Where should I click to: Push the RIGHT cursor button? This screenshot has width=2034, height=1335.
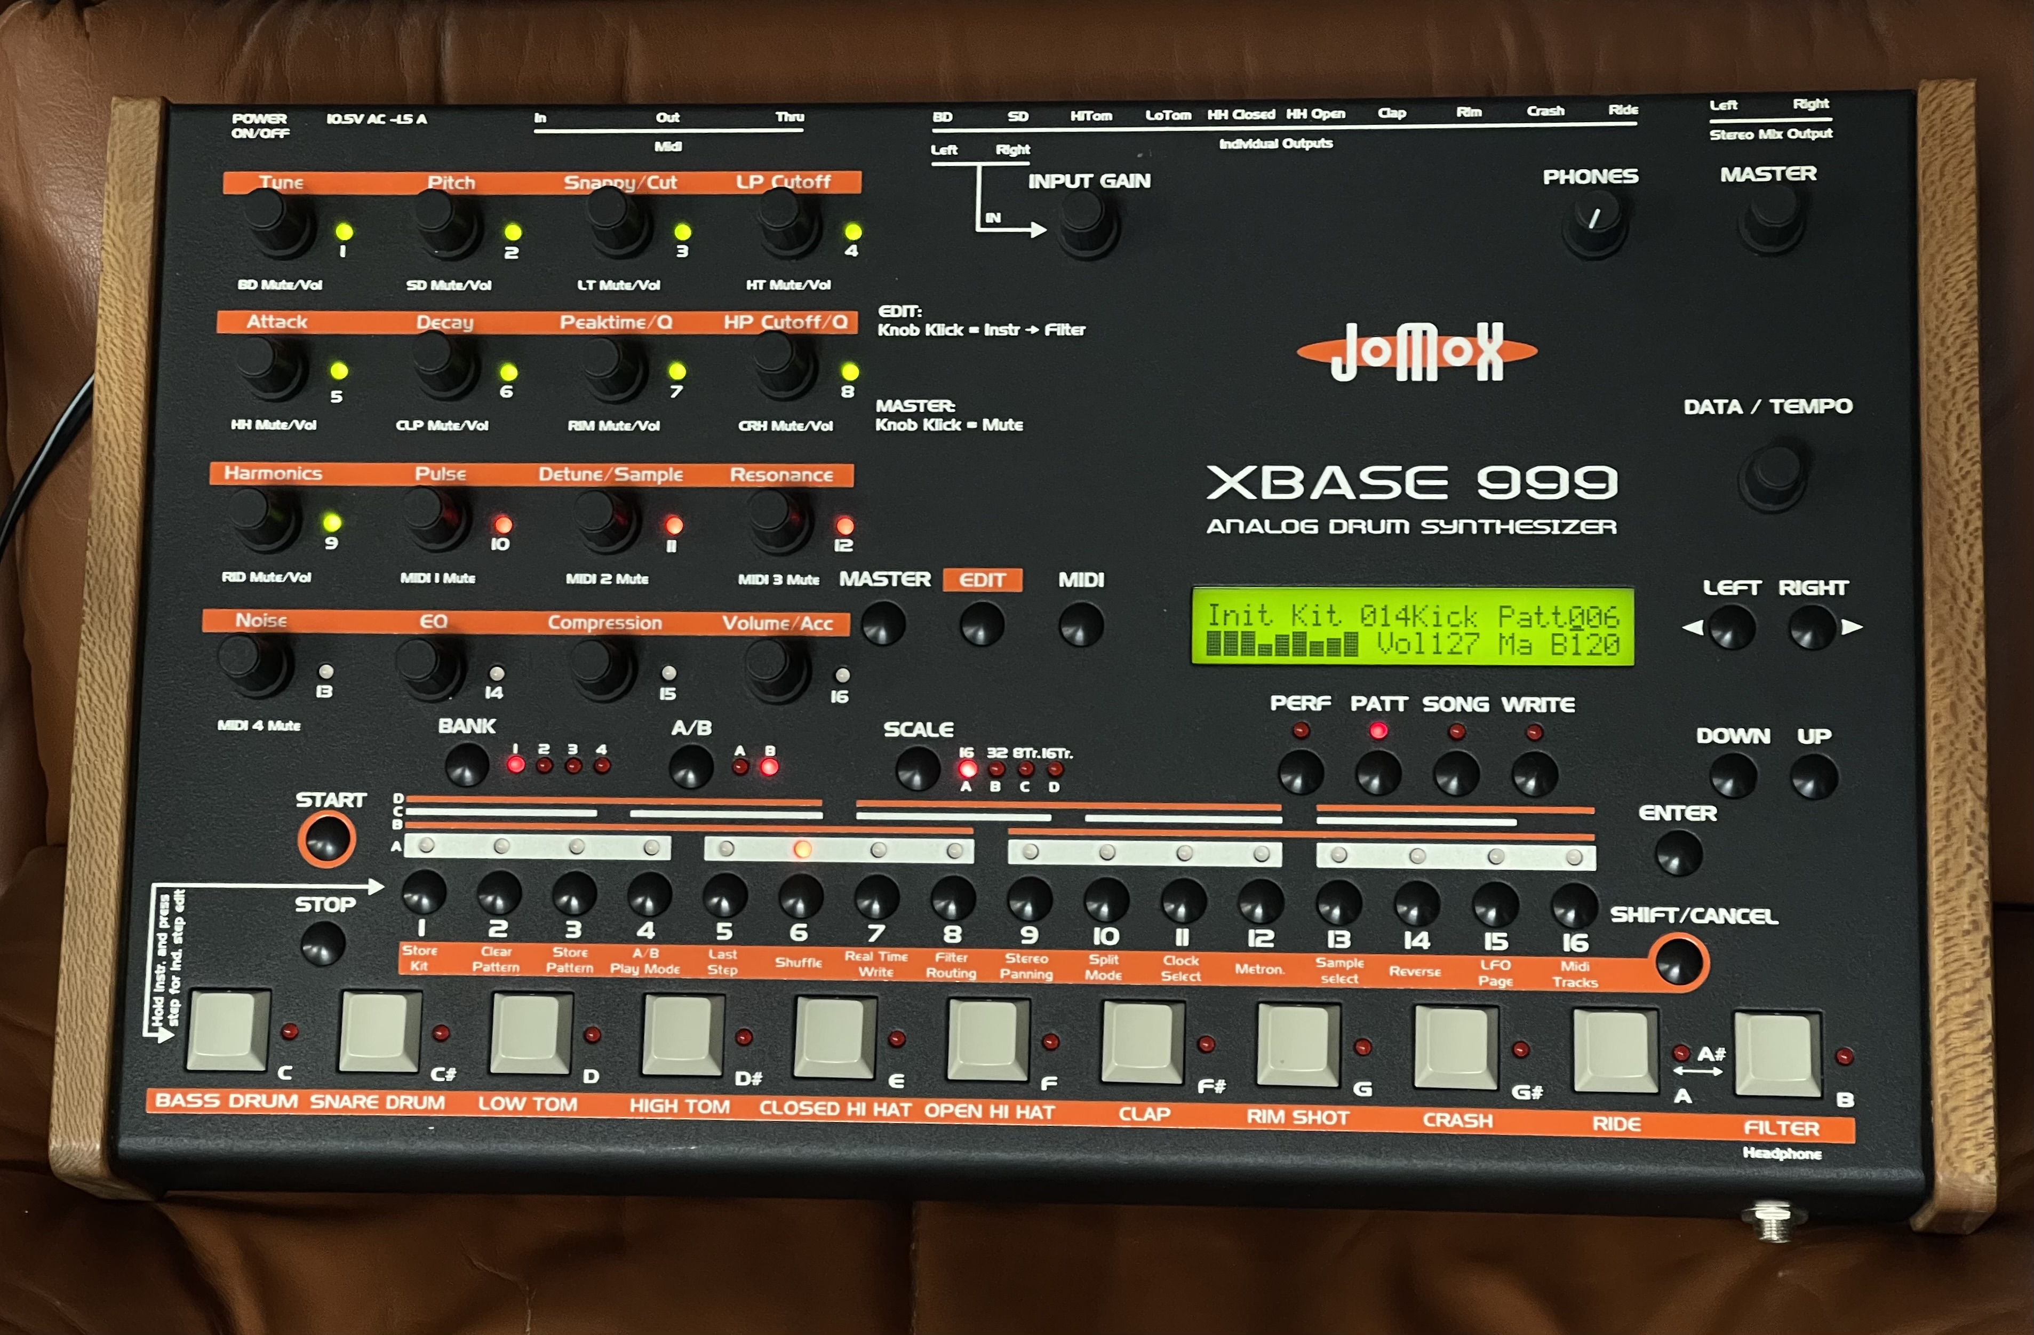1812,628
